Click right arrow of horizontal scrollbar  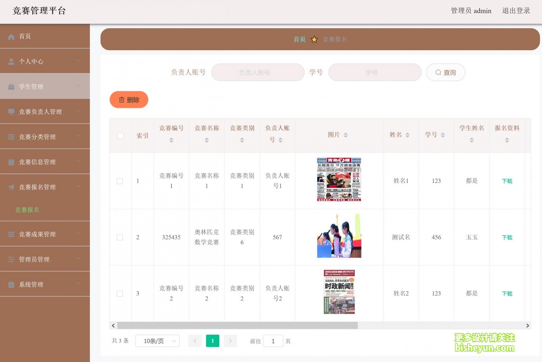click(527, 326)
